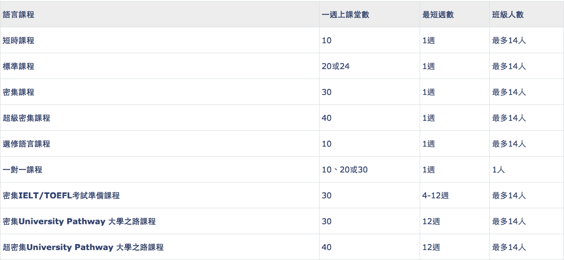Select the 一週上課堂數 column header

pos(345,15)
